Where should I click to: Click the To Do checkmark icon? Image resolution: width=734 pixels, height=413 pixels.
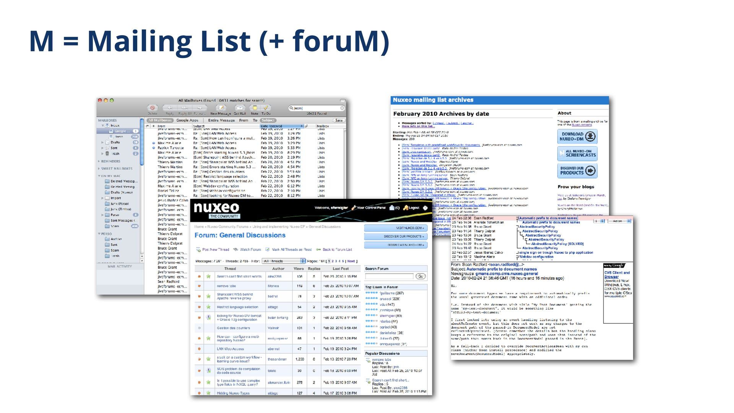[266, 108]
